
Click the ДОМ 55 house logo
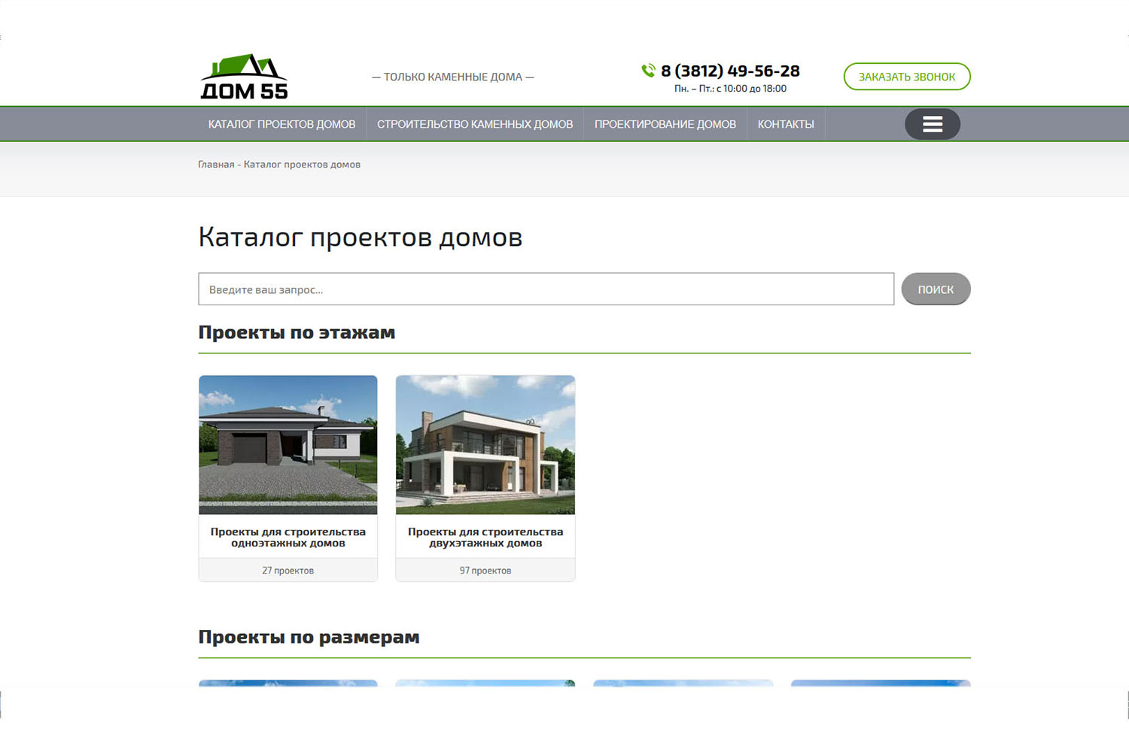(x=244, y=77)
